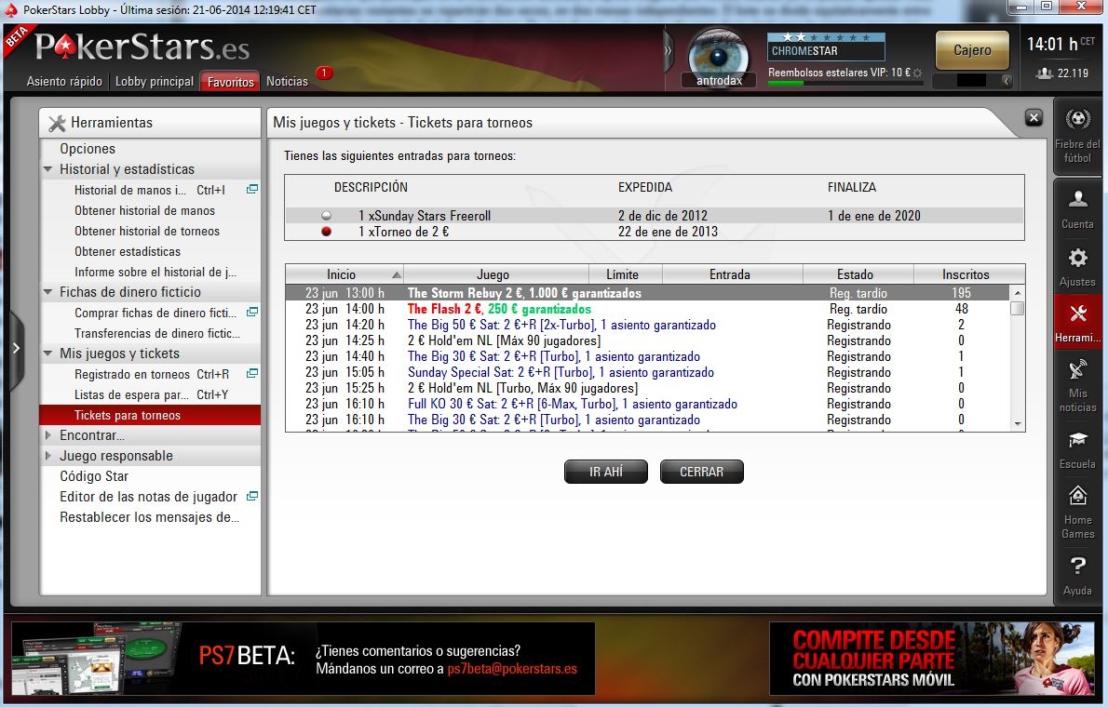Viewport: 1108px width, 707px height.
Task: Open the Ayuda question mark icon
Action: (x=1077, y=576)
